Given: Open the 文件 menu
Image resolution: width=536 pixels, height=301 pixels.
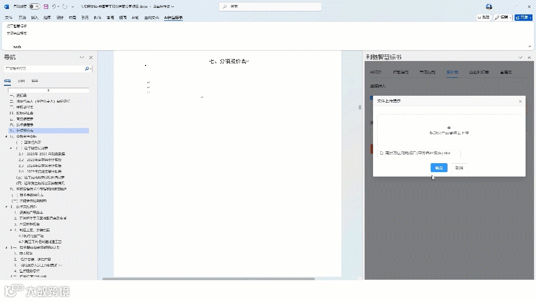Looking at the screenshot, I should (x=8, y=18).
